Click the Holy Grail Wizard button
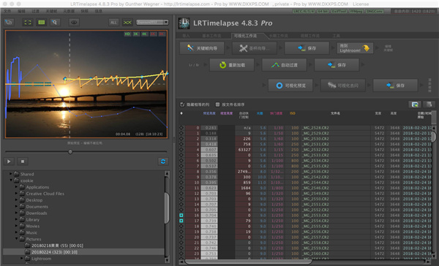 click(x=255, y=48)
